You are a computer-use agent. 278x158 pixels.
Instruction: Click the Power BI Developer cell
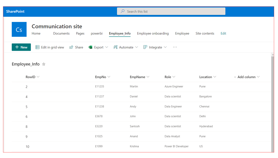[176, 146]
